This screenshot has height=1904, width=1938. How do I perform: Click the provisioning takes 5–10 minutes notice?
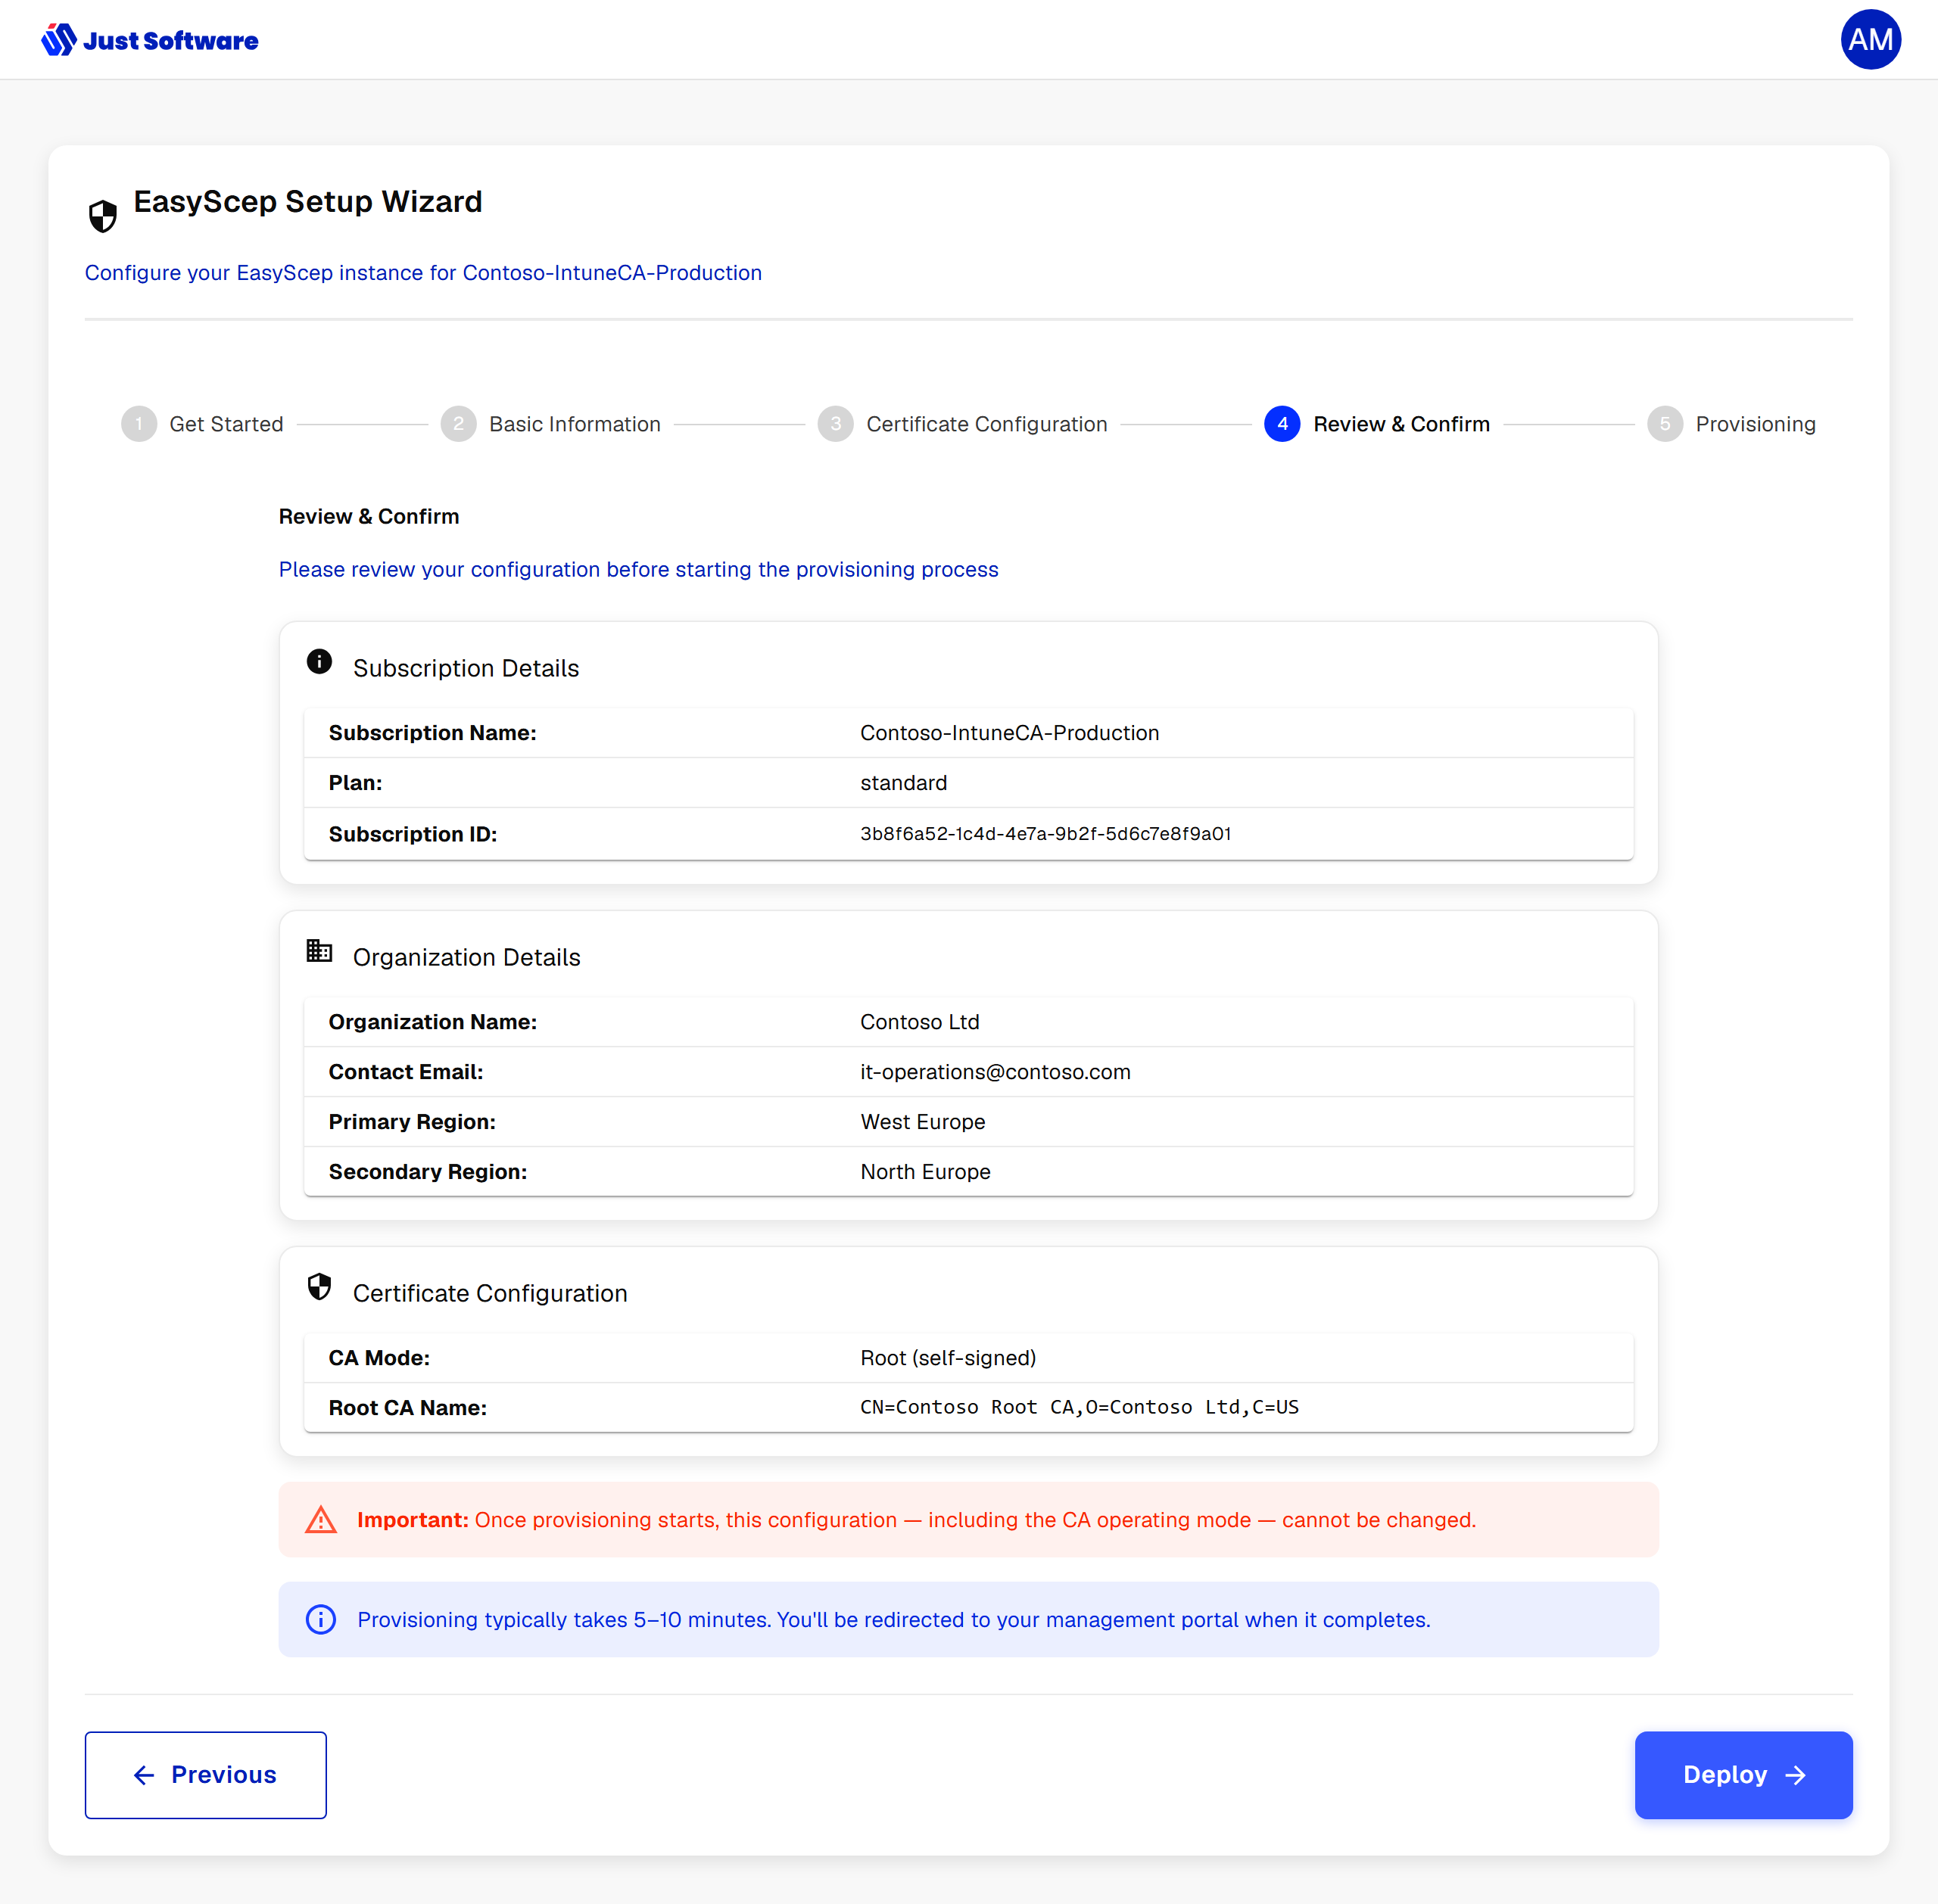click(x=967, y=1619)
